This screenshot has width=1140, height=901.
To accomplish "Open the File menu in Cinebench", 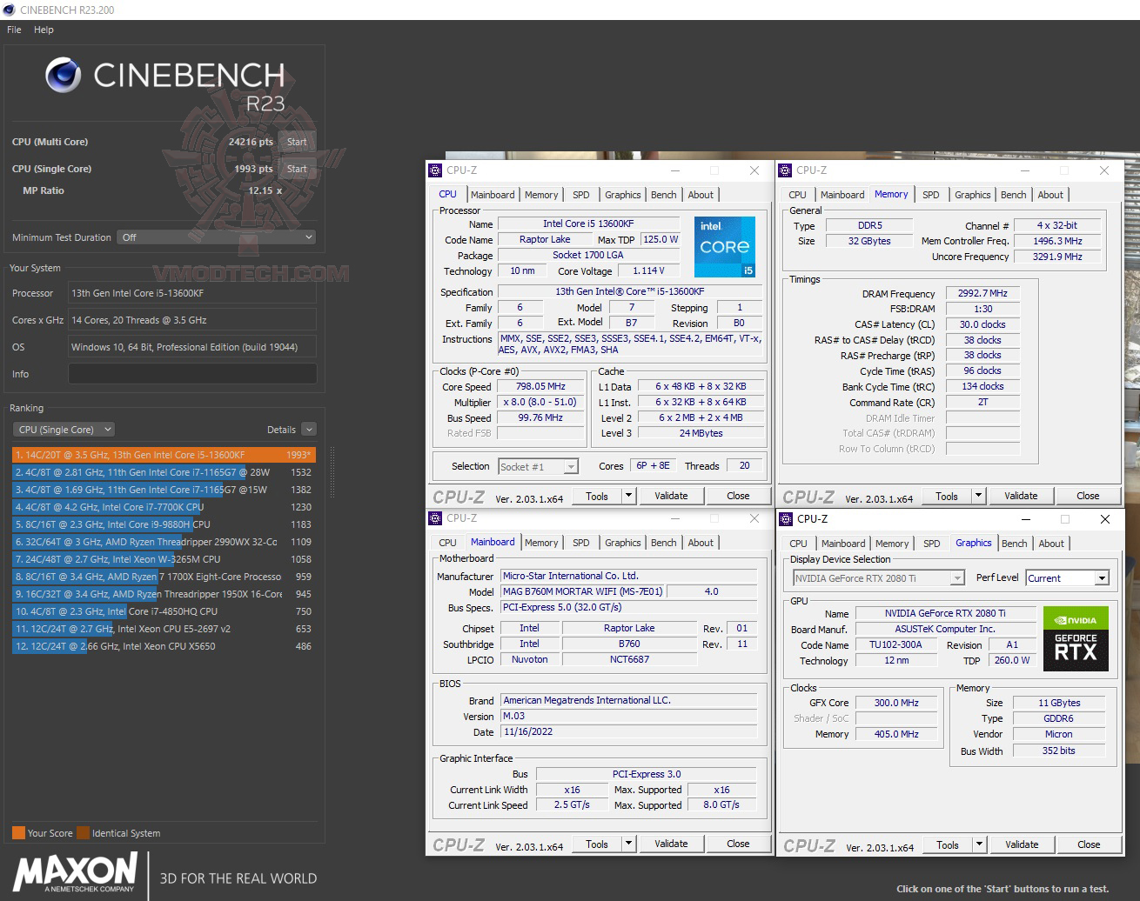I will tap(14, 30).
